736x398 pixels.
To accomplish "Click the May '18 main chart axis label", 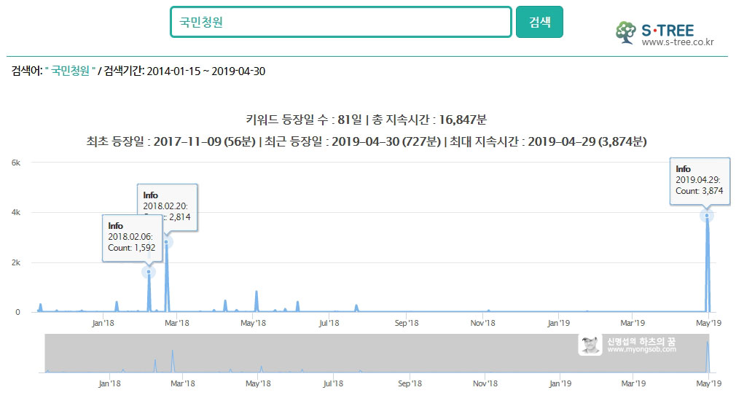I will click(253, 323).
